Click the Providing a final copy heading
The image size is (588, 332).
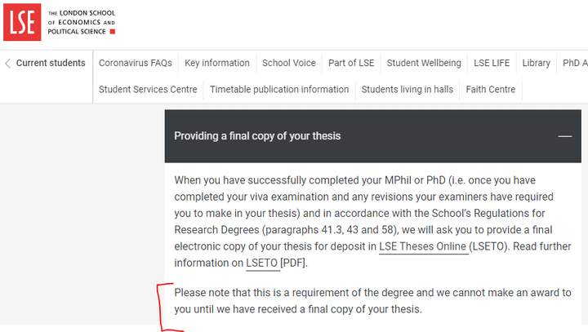257,136
